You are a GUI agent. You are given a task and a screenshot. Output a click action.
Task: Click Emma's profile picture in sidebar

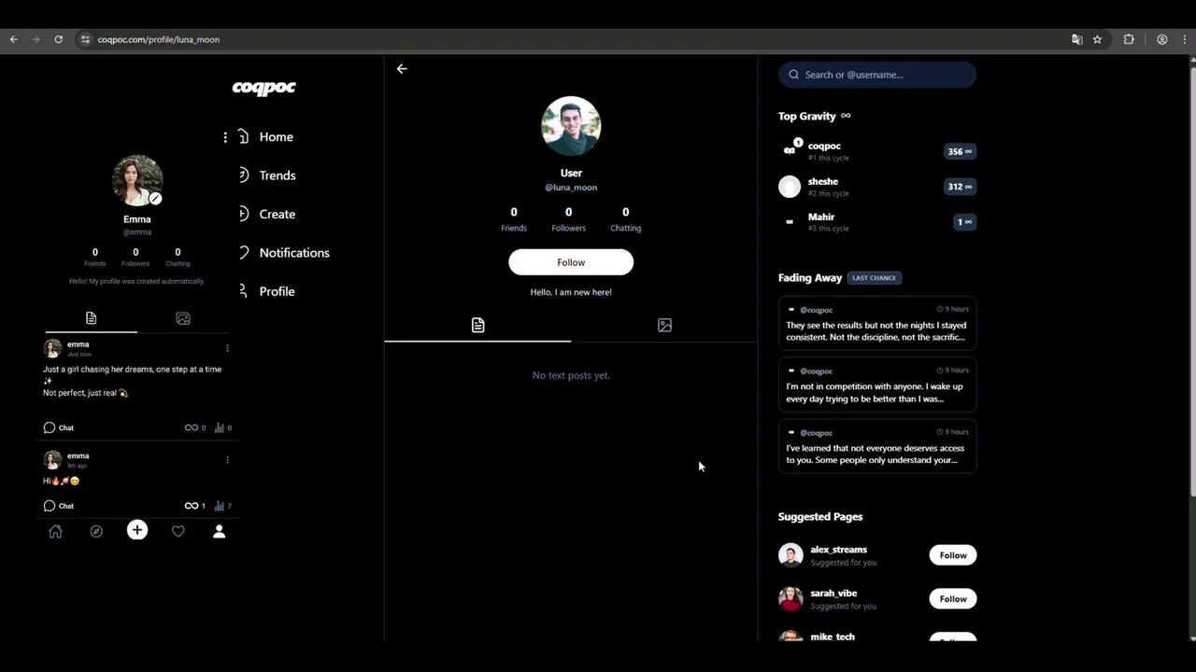coord(137,180)
